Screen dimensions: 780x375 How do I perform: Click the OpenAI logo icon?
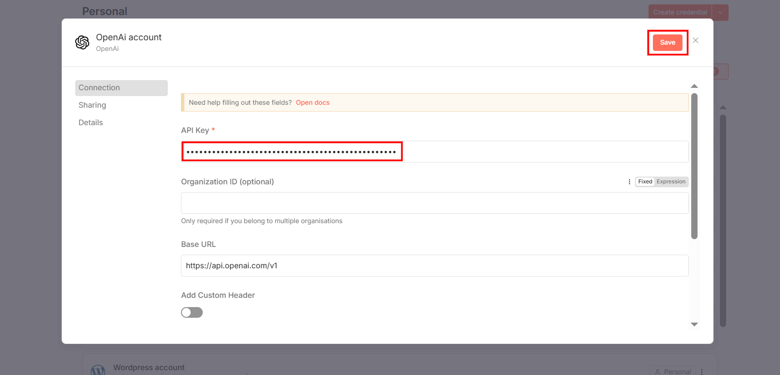point(82,43)
